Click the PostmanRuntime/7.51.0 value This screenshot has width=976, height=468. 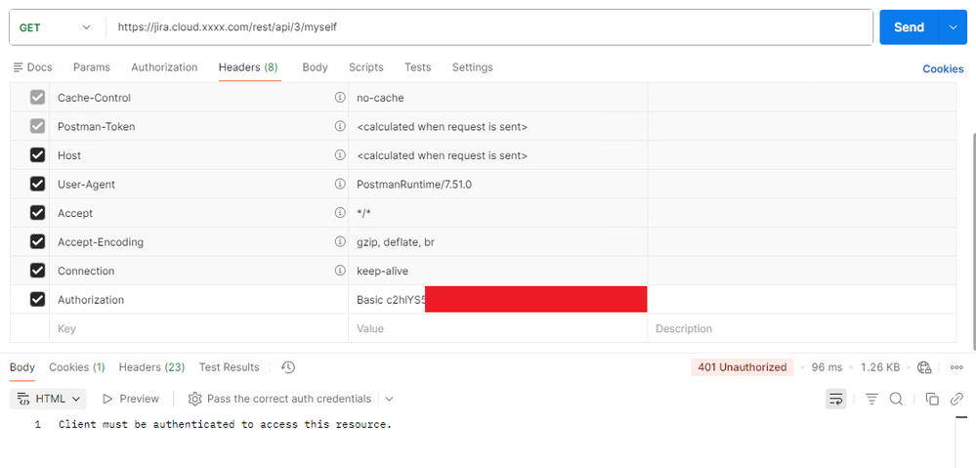click(414, 185)
